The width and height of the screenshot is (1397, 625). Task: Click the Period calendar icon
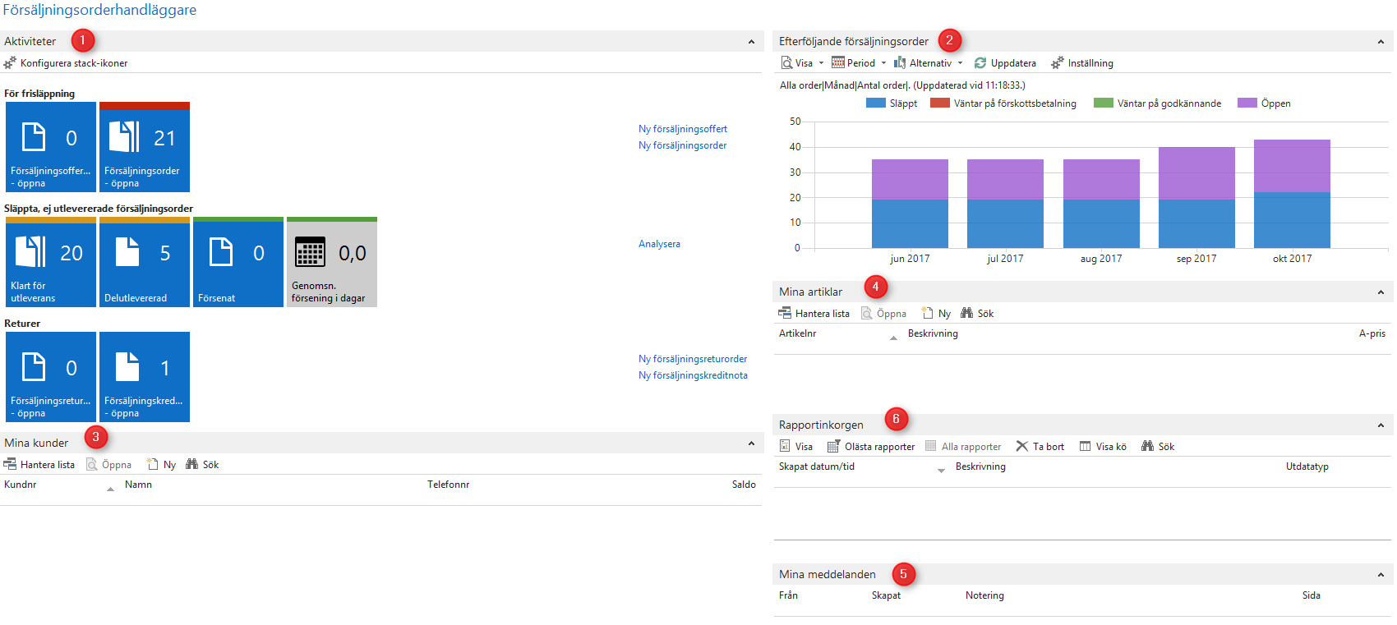tap(838, 63)
